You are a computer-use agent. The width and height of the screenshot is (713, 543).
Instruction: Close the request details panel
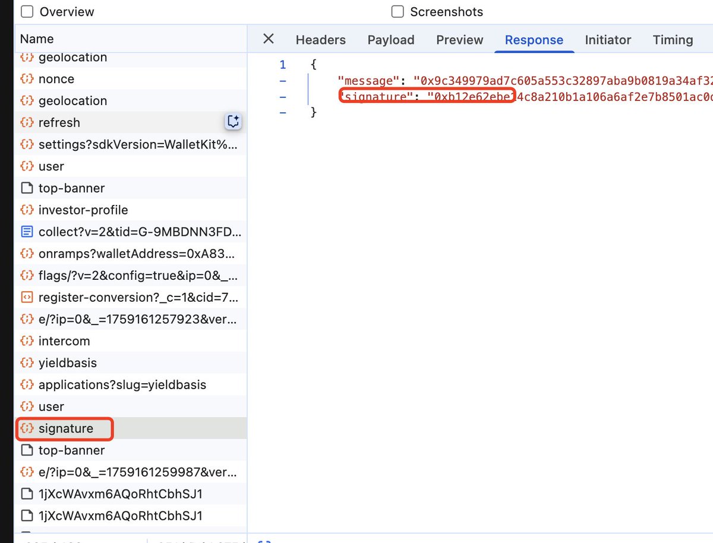(x=269, y=39)
